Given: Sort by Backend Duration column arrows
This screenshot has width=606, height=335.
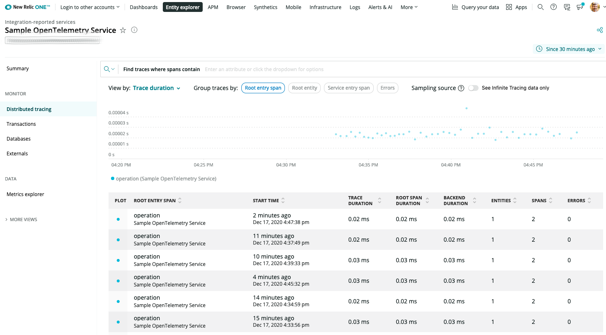Looking at the screenshot, I should (474, 201).
